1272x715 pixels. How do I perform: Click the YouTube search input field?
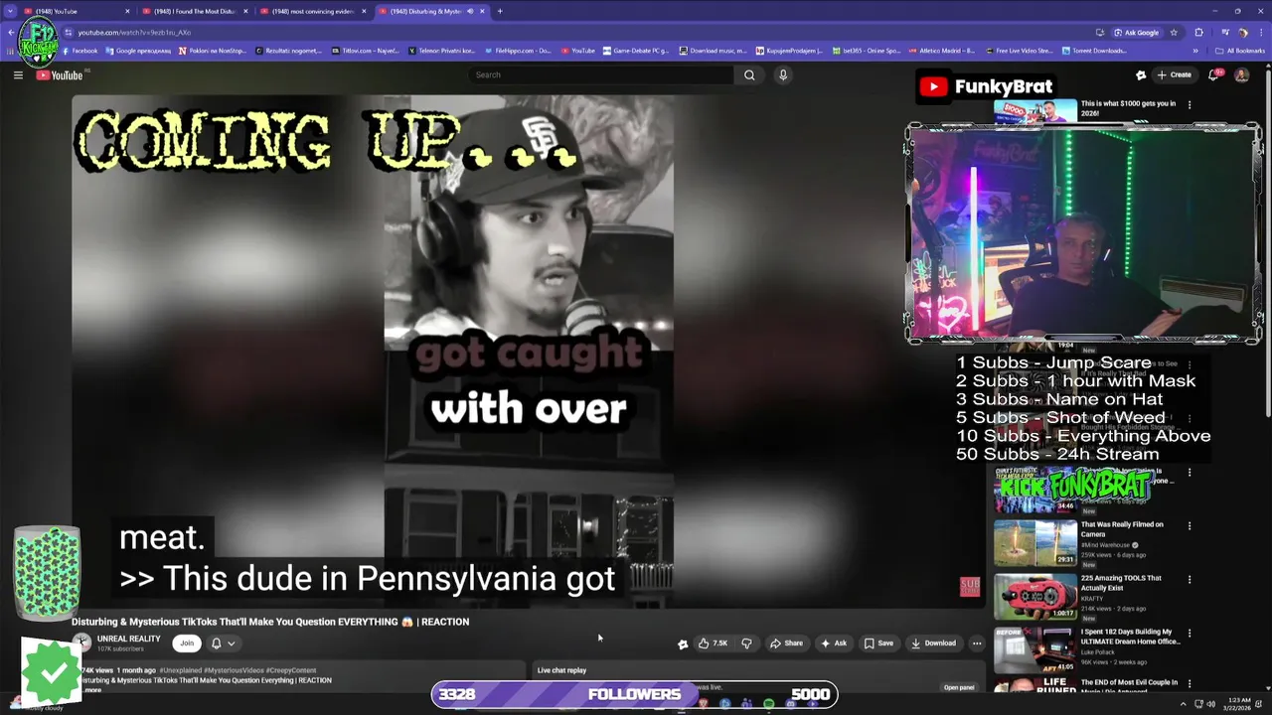[601, 75]
